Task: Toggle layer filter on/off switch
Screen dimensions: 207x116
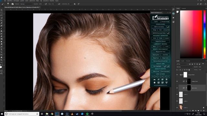Action: click(203, 64)
